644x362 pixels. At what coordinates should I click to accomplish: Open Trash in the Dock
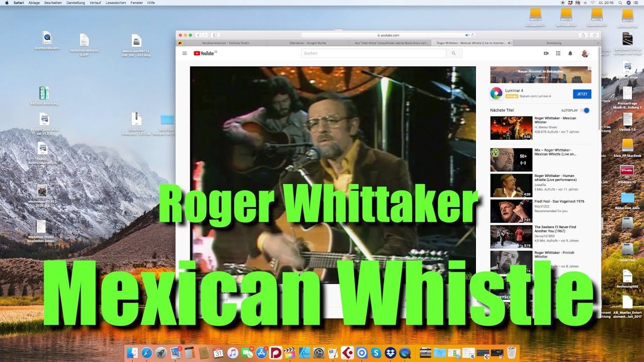512,353
